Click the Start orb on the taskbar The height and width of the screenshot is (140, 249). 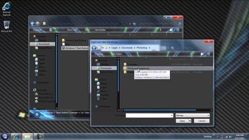coord(5,136)
